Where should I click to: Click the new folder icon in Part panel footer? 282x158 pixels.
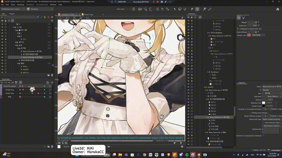point(49,75)
